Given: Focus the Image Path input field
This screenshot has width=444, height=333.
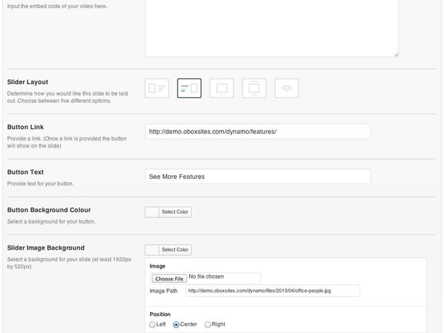Looking at the screenshot, I should 272,291.
